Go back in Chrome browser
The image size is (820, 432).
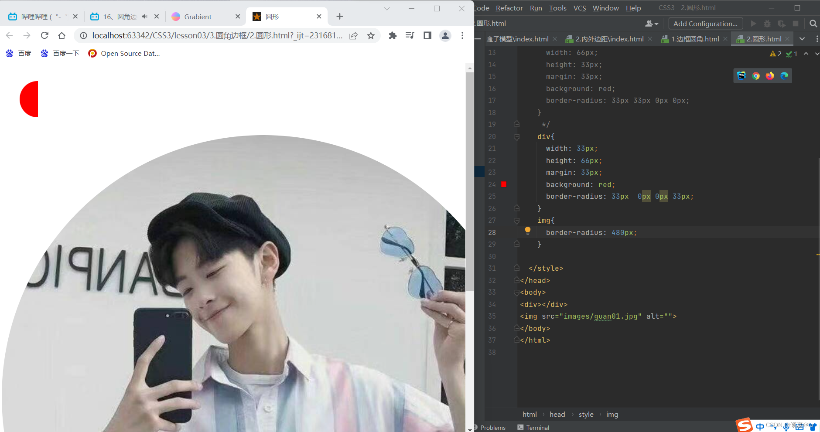coord(10,35)
